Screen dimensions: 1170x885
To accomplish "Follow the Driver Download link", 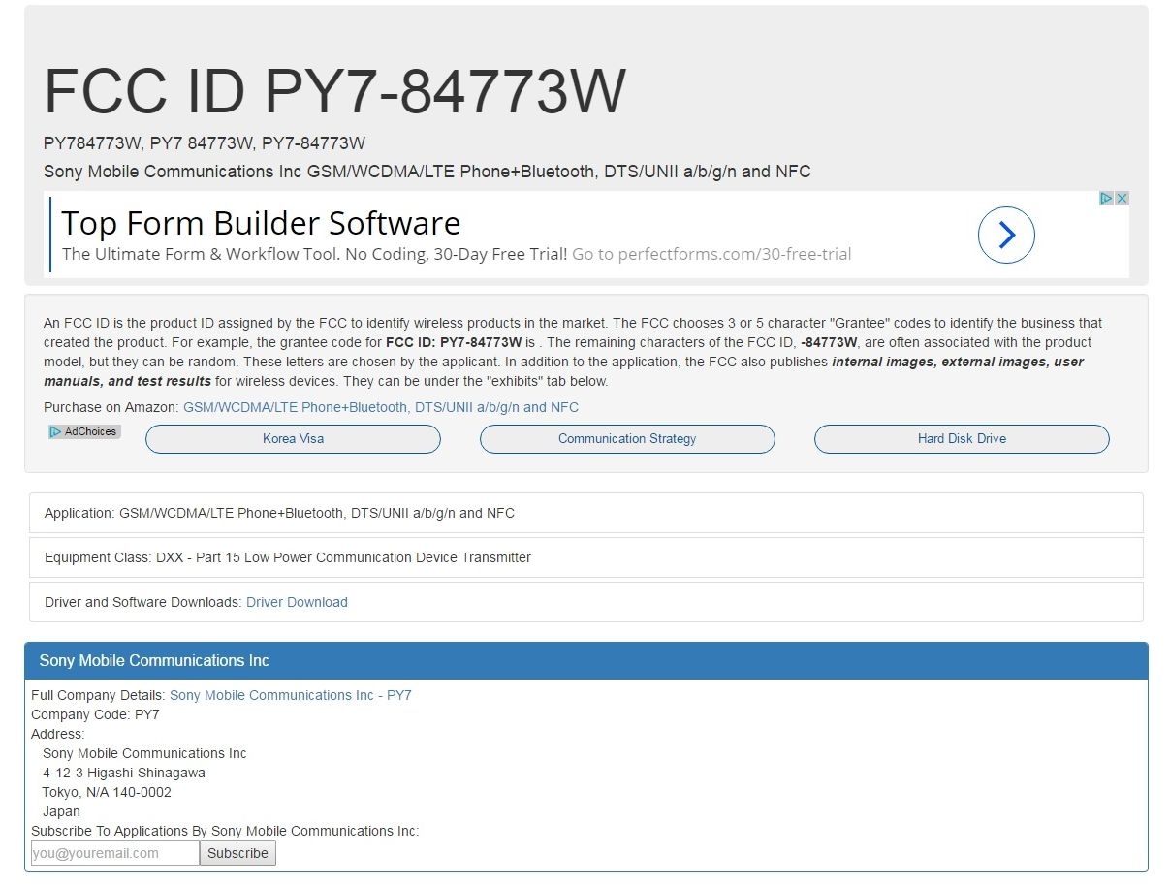I will tap(297, 602).
